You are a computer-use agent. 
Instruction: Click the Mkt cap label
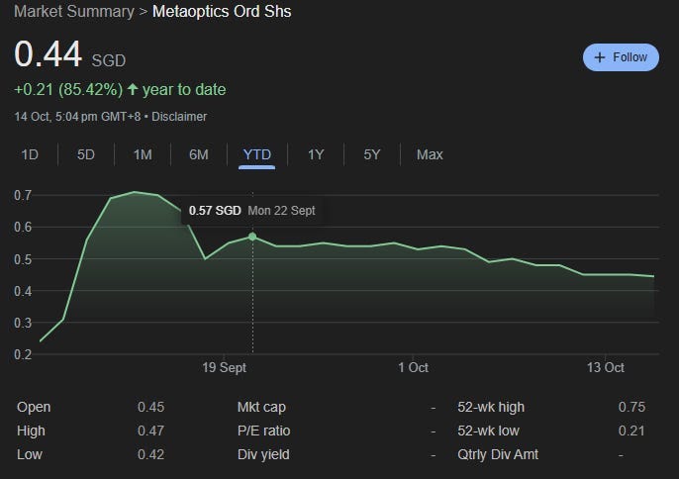261,407
